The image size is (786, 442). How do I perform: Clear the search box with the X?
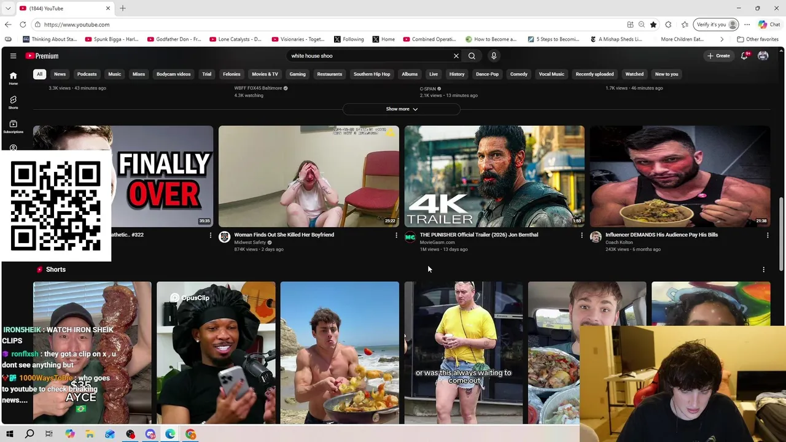(456, 56)
